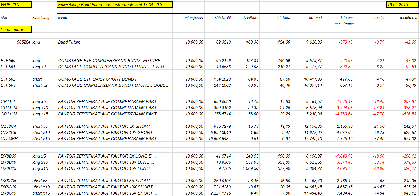Click the 'anfangswert' column header

coord(194,17)
